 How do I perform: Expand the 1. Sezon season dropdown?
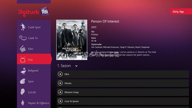point(68,66)
